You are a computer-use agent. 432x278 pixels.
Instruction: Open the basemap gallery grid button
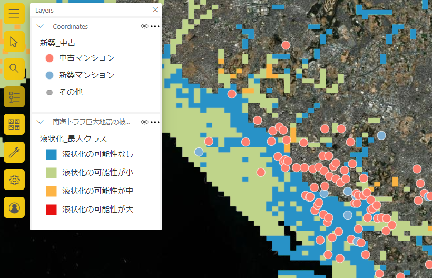coord(14,124)
